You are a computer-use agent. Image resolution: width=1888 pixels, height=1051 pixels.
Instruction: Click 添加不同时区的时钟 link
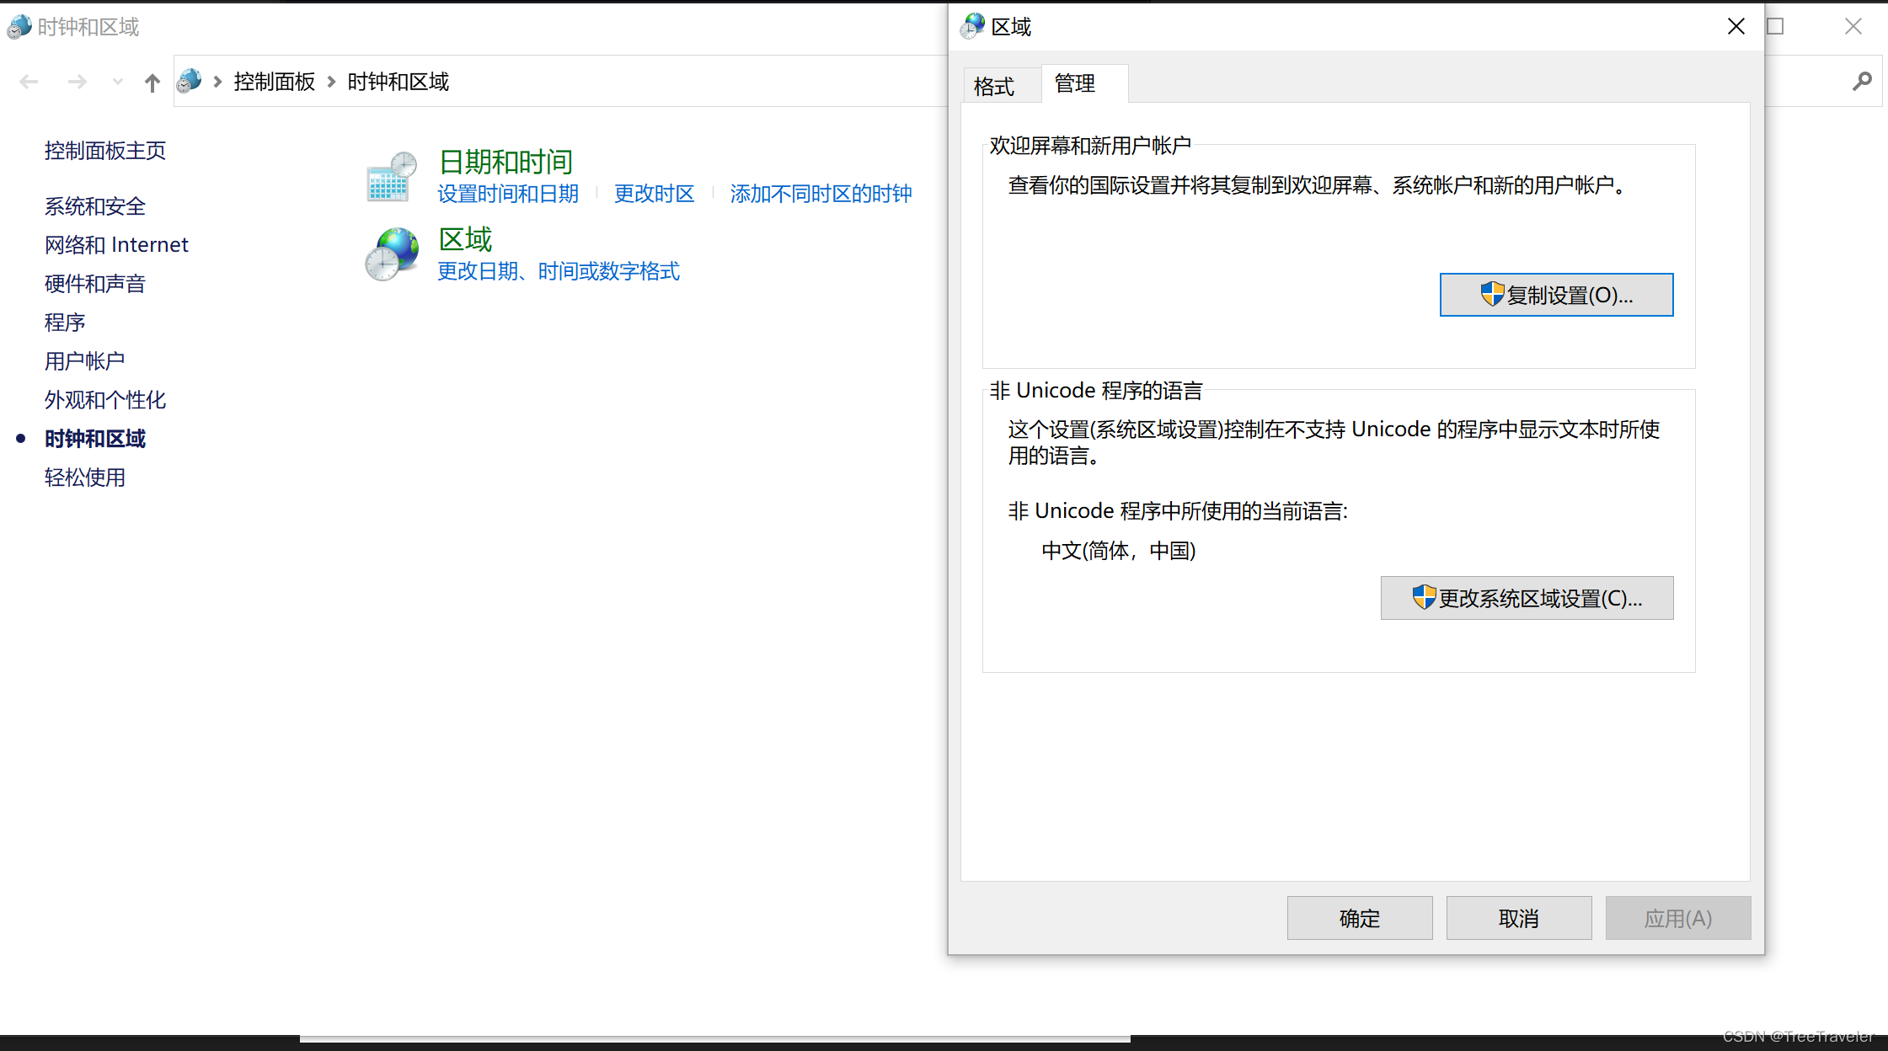(821, 194)
